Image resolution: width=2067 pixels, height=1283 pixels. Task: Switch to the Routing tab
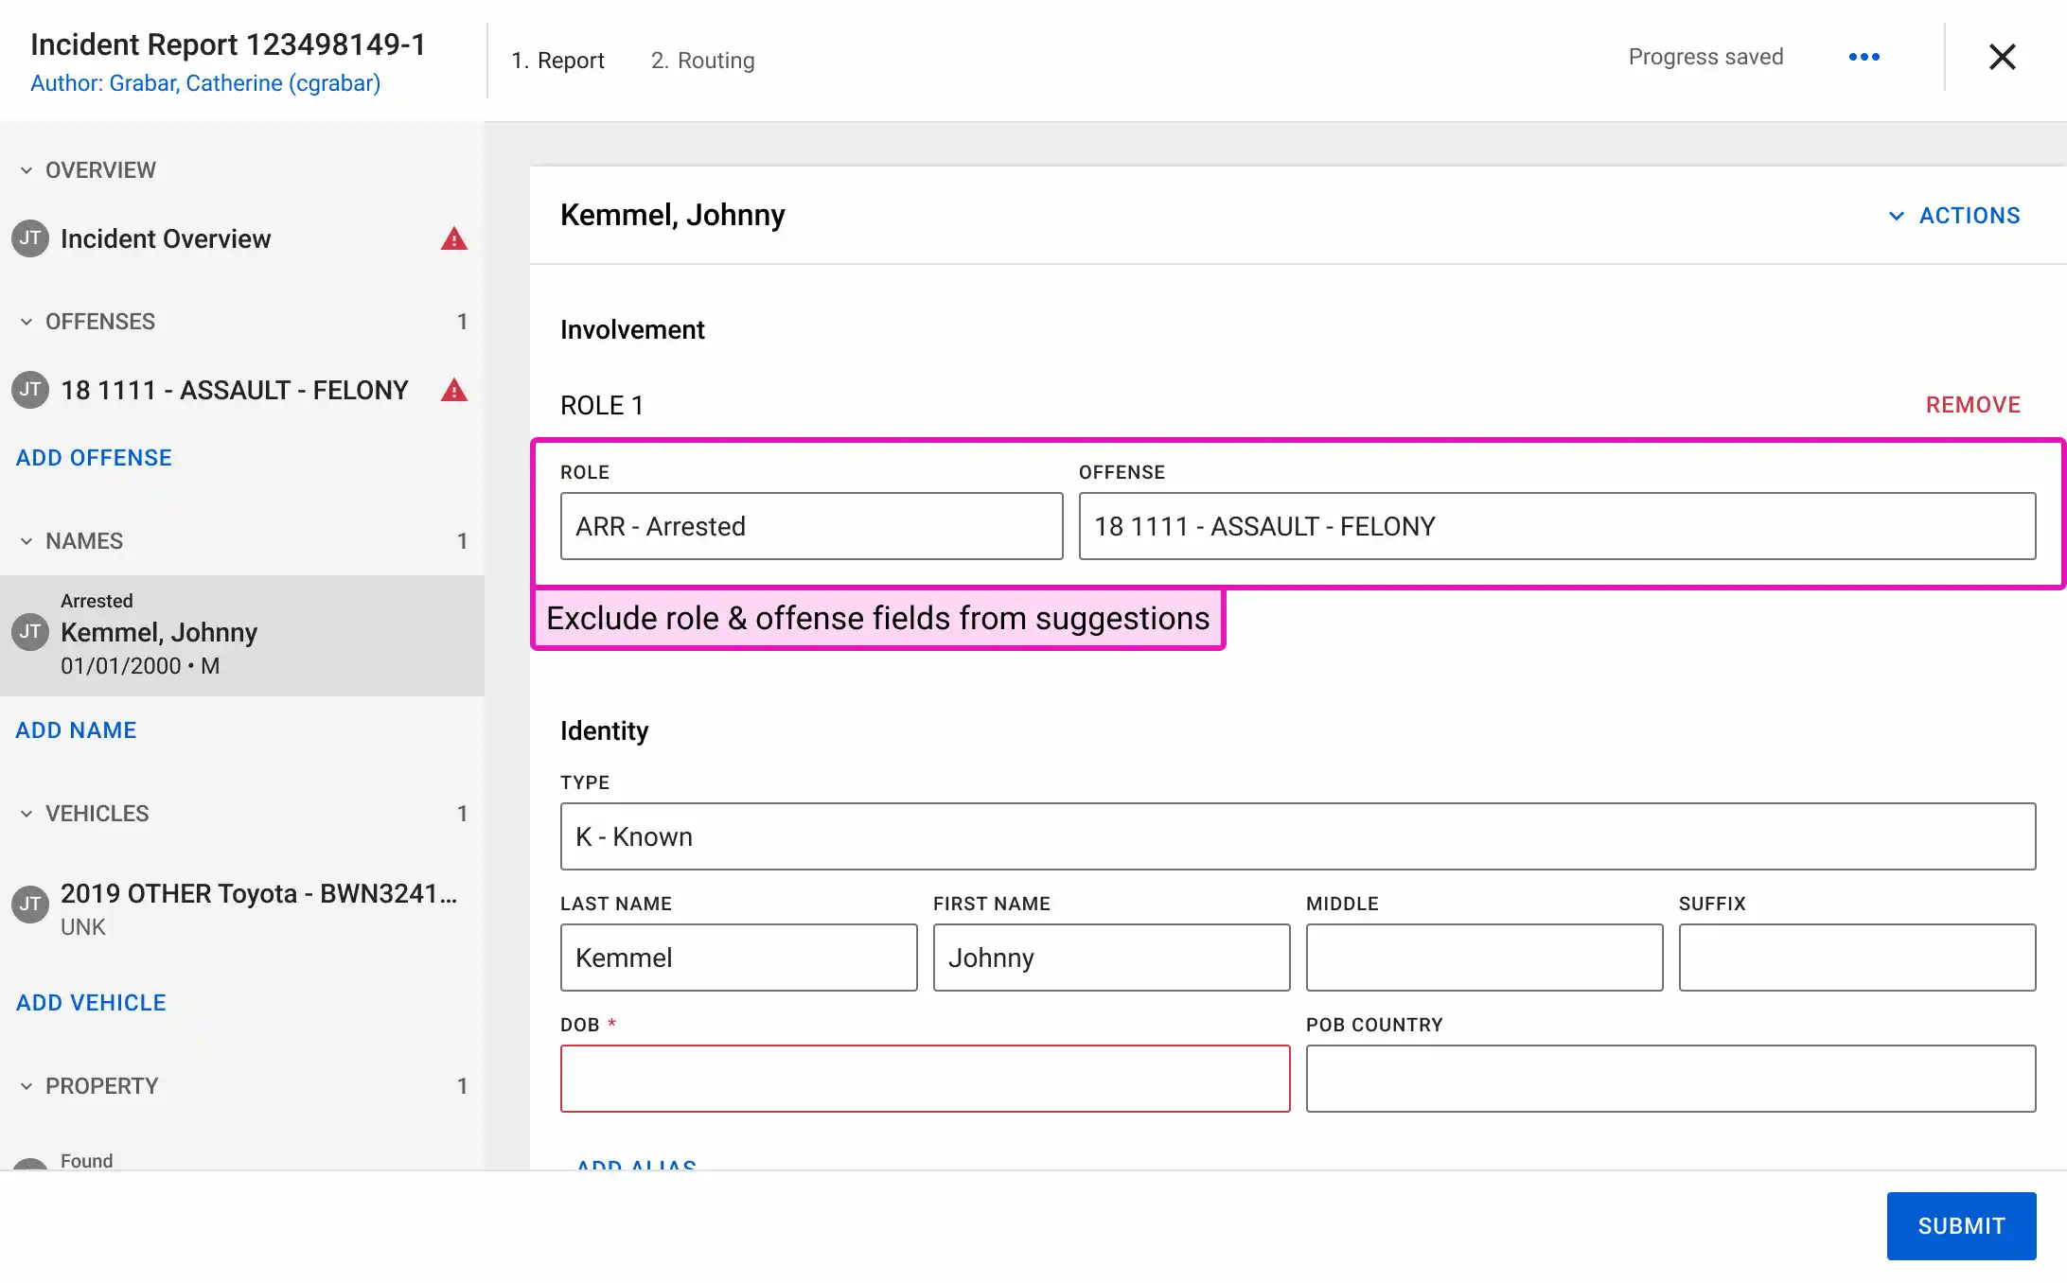(702, 60)
